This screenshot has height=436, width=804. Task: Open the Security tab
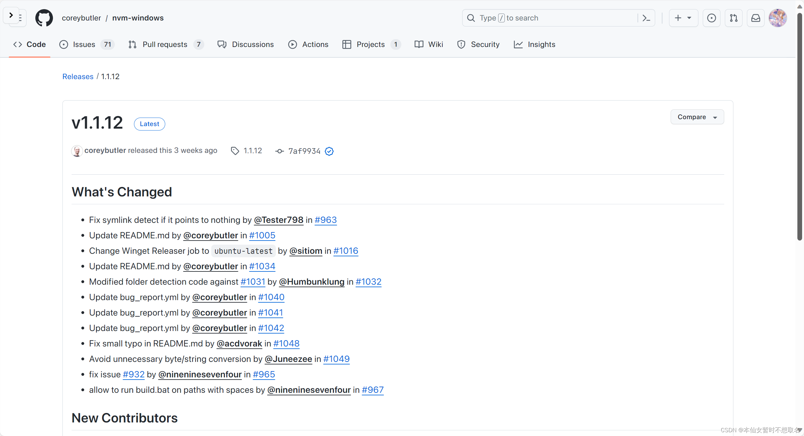(478, 44)
